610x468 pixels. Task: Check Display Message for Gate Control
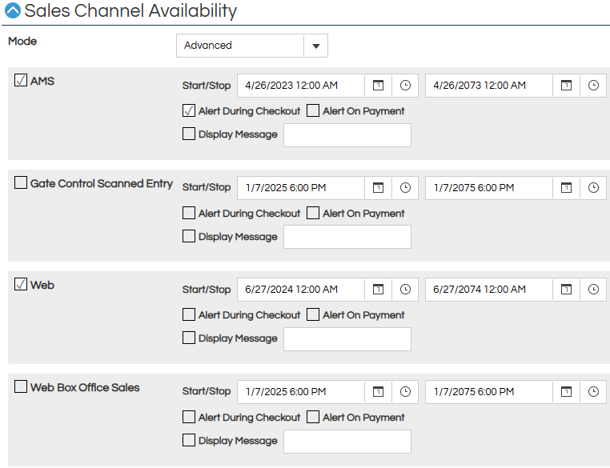click(189, 237)
